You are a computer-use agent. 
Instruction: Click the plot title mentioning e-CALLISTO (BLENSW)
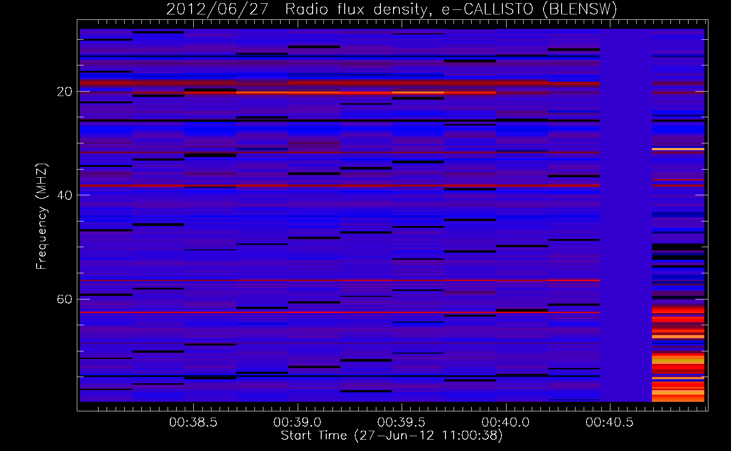(x=392, y=9)
